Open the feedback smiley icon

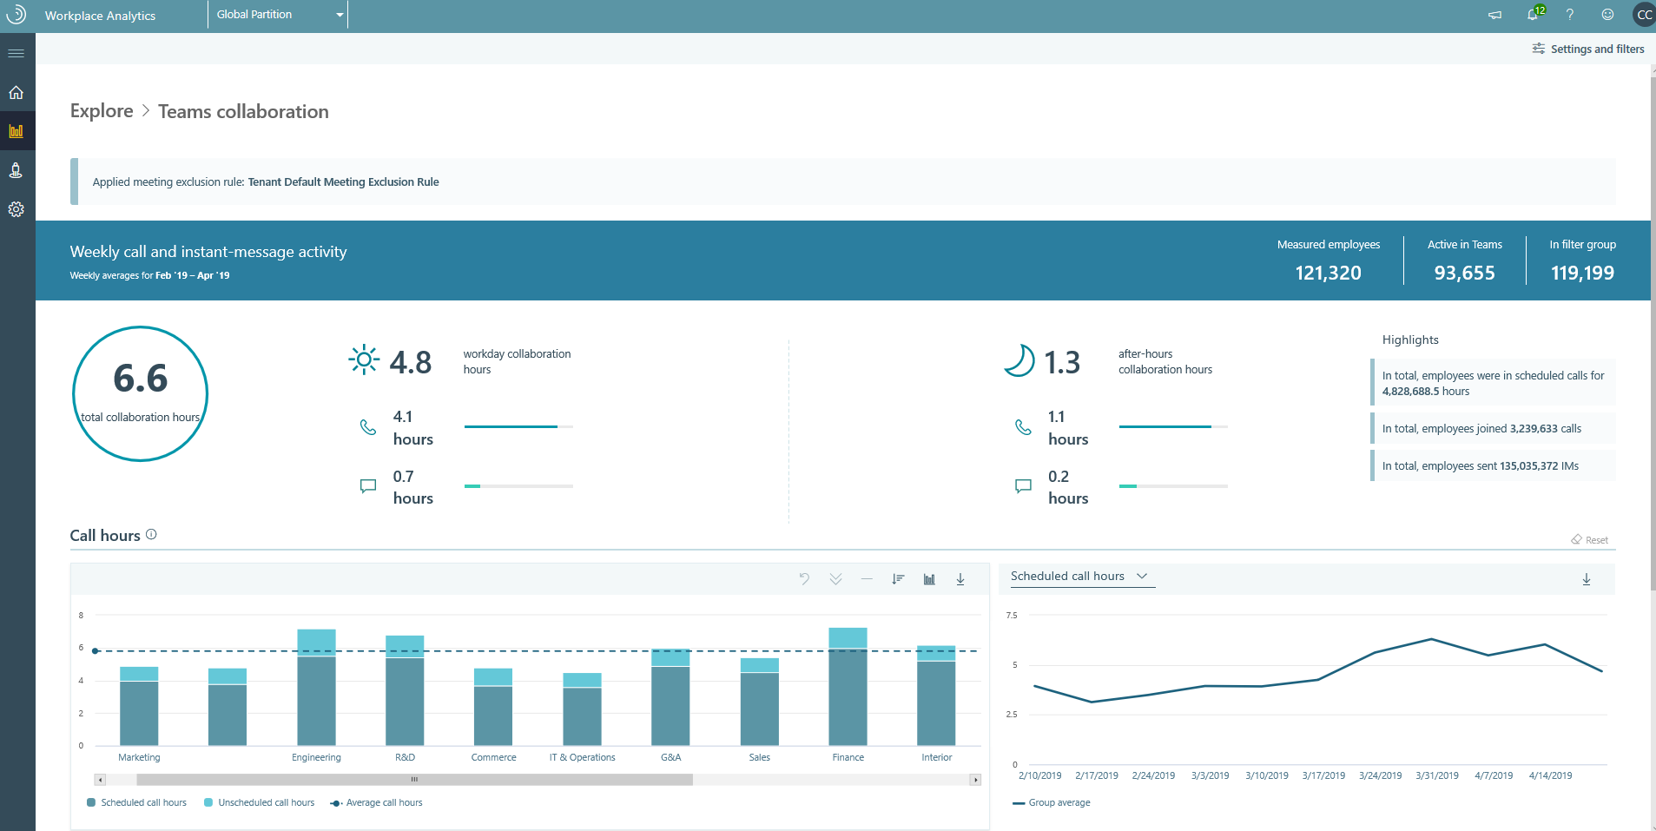point(1607,15)
